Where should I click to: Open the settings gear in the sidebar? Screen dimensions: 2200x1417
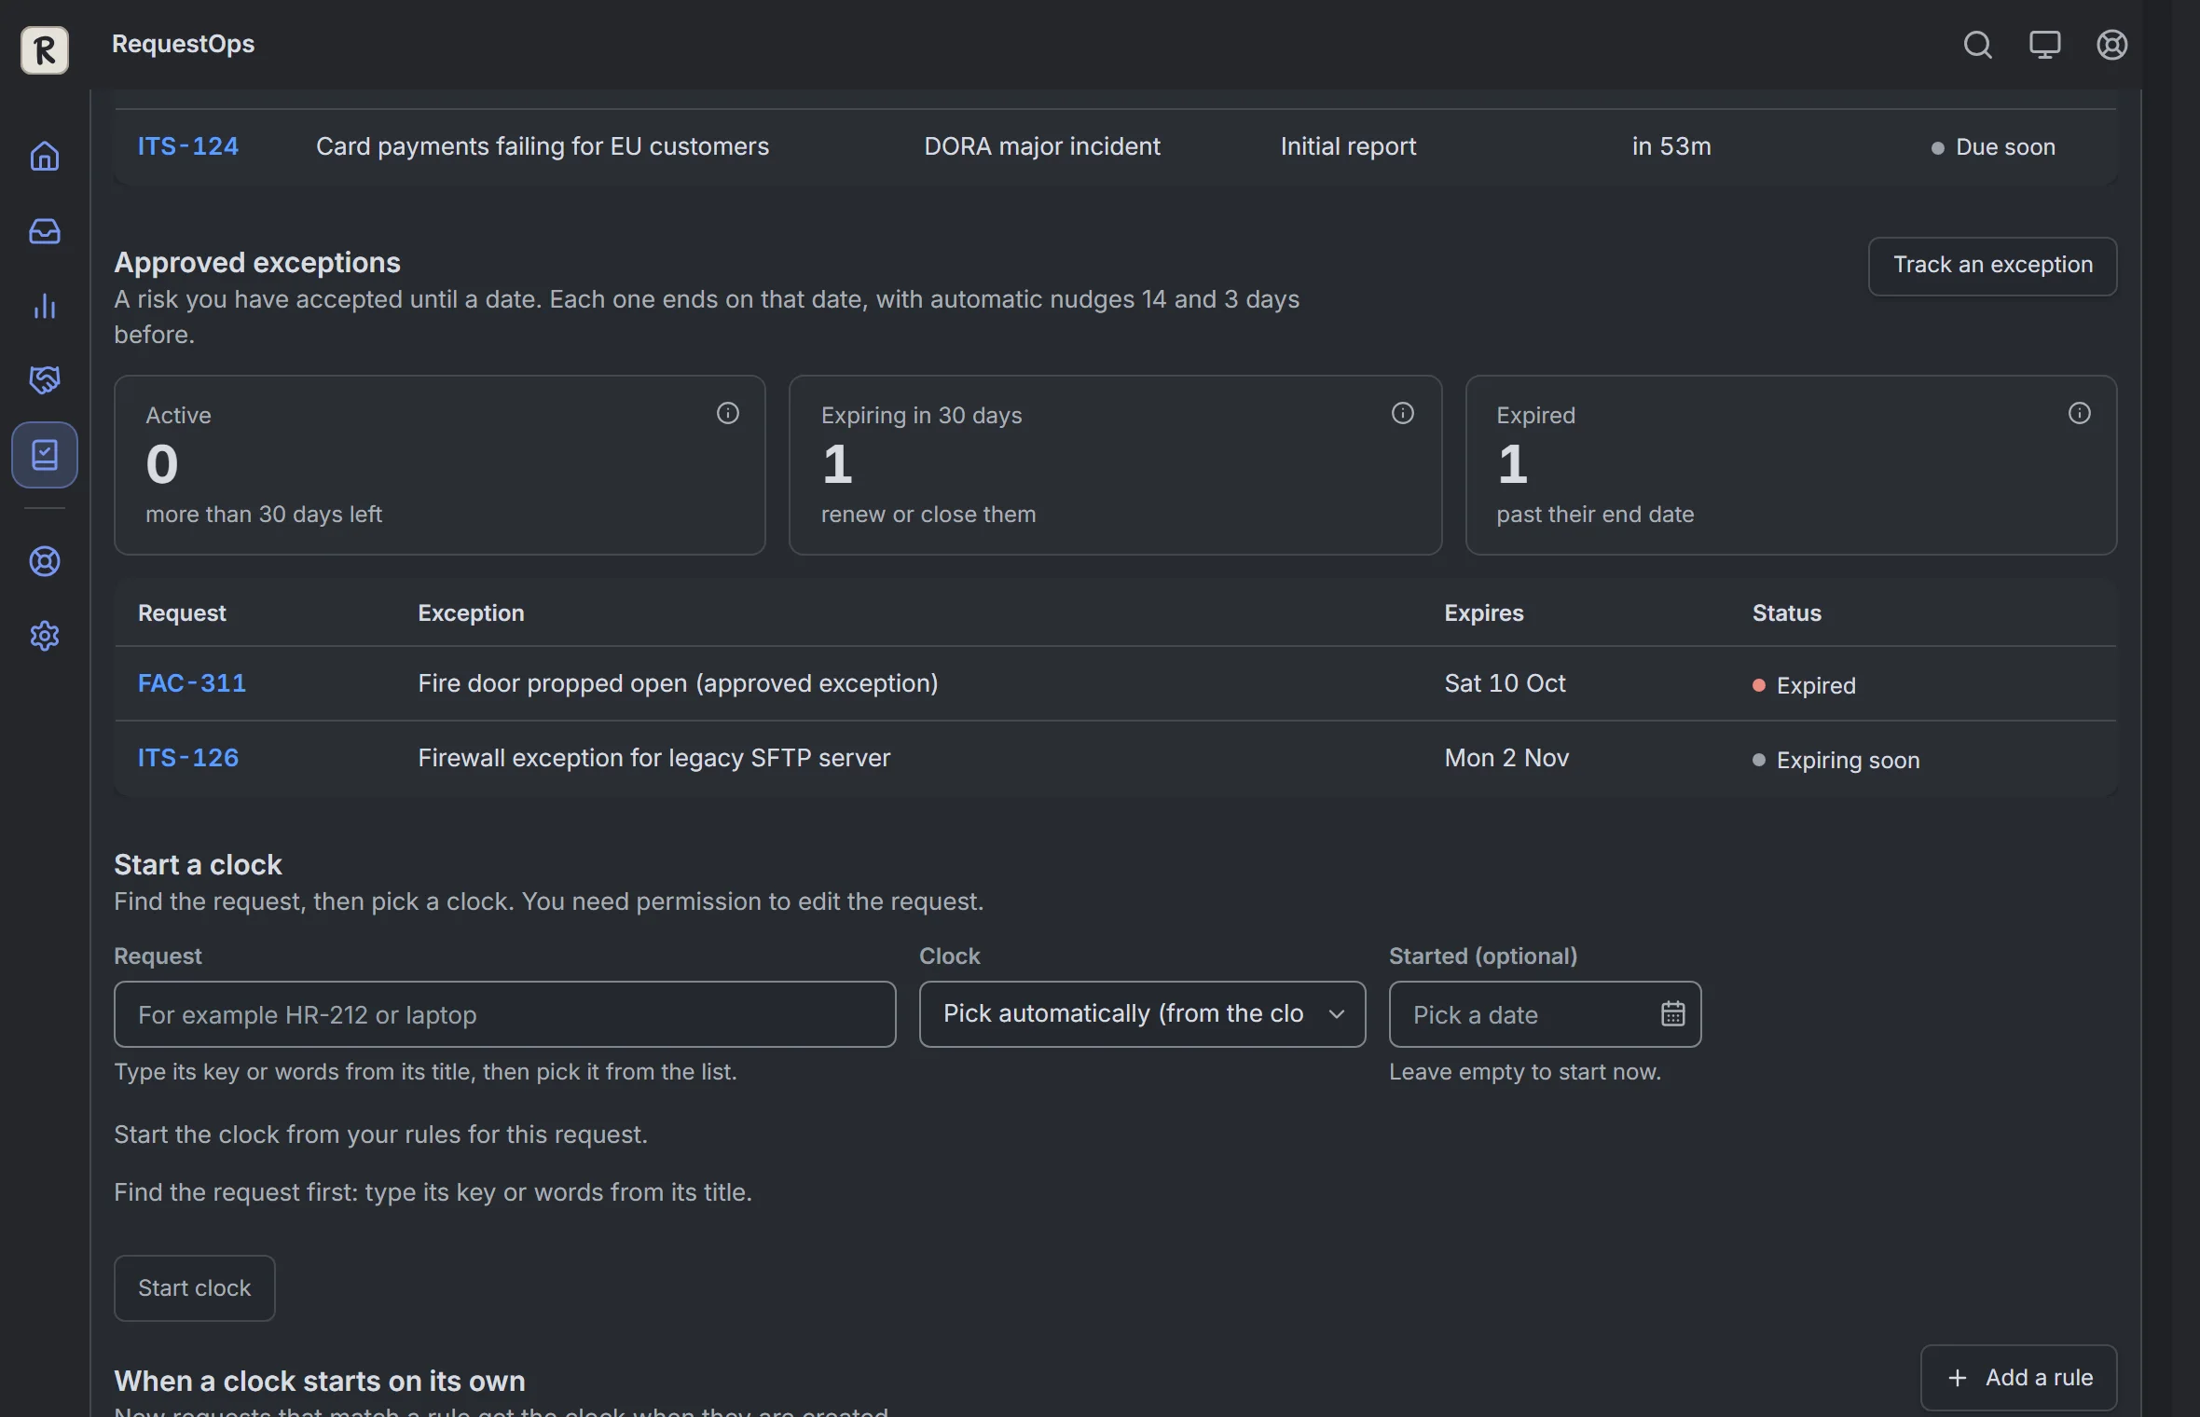click(x=45, y=636)
